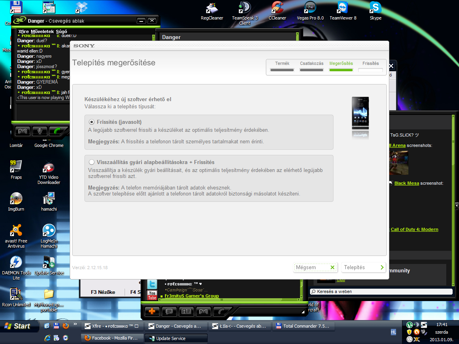Click the avast orange tray icon

click(x=416, y=332)
